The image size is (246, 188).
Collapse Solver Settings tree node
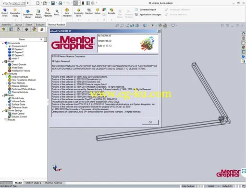[3, 111]
